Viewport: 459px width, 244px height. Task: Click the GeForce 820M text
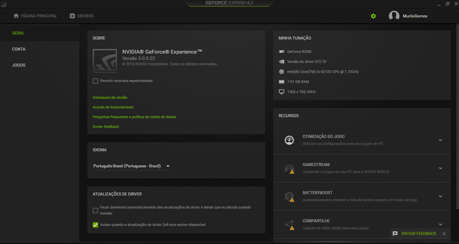click(x=299, y=52)
